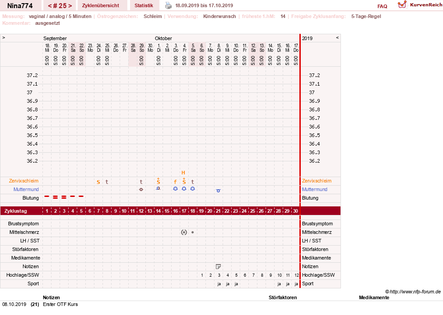
Task: Click the Mittelschmerz small dot on day 18
Action: tap(193, 233)
